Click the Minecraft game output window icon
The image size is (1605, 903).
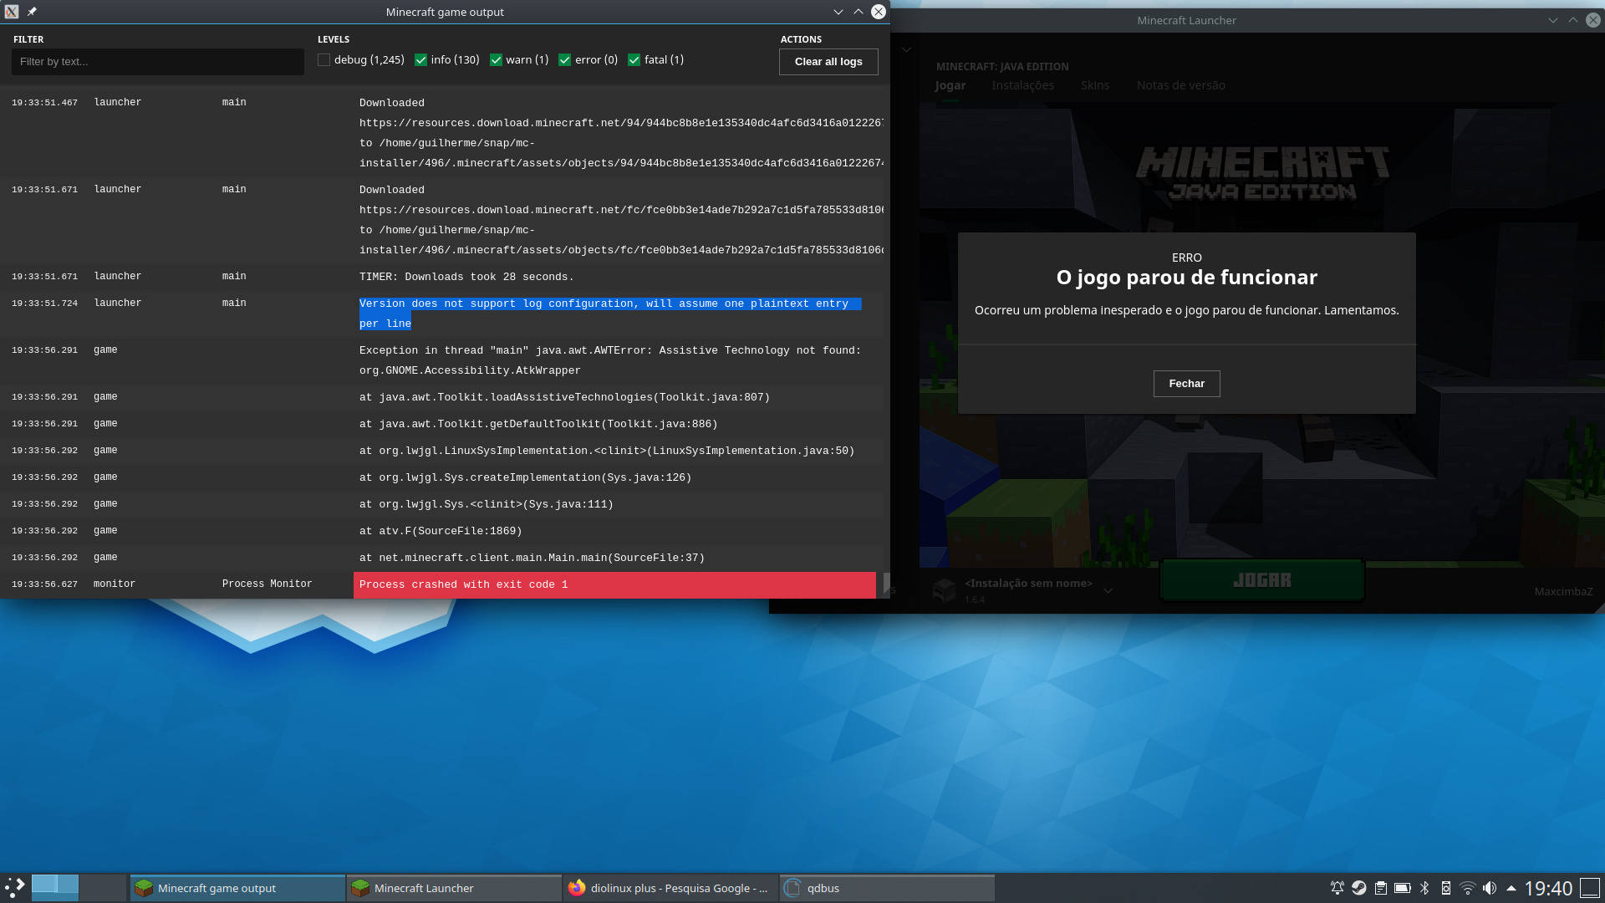12,12
